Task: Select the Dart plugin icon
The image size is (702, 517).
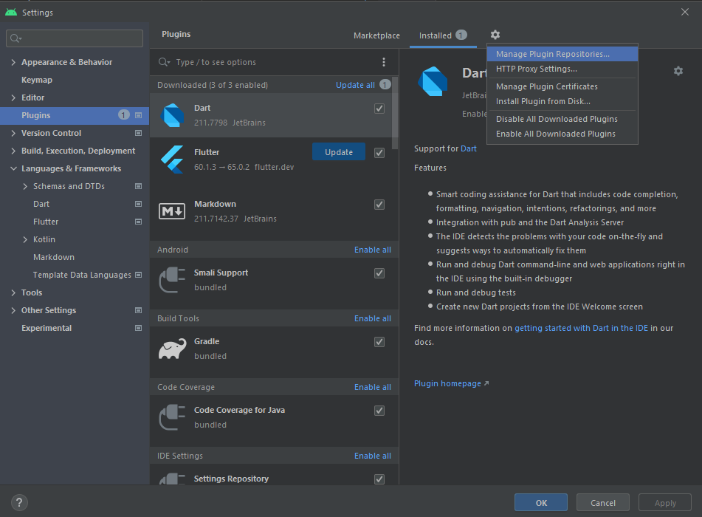Action: click(x=173, y=116)
